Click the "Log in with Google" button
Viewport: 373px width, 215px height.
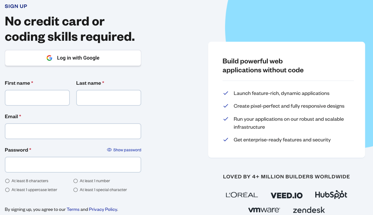73,58
